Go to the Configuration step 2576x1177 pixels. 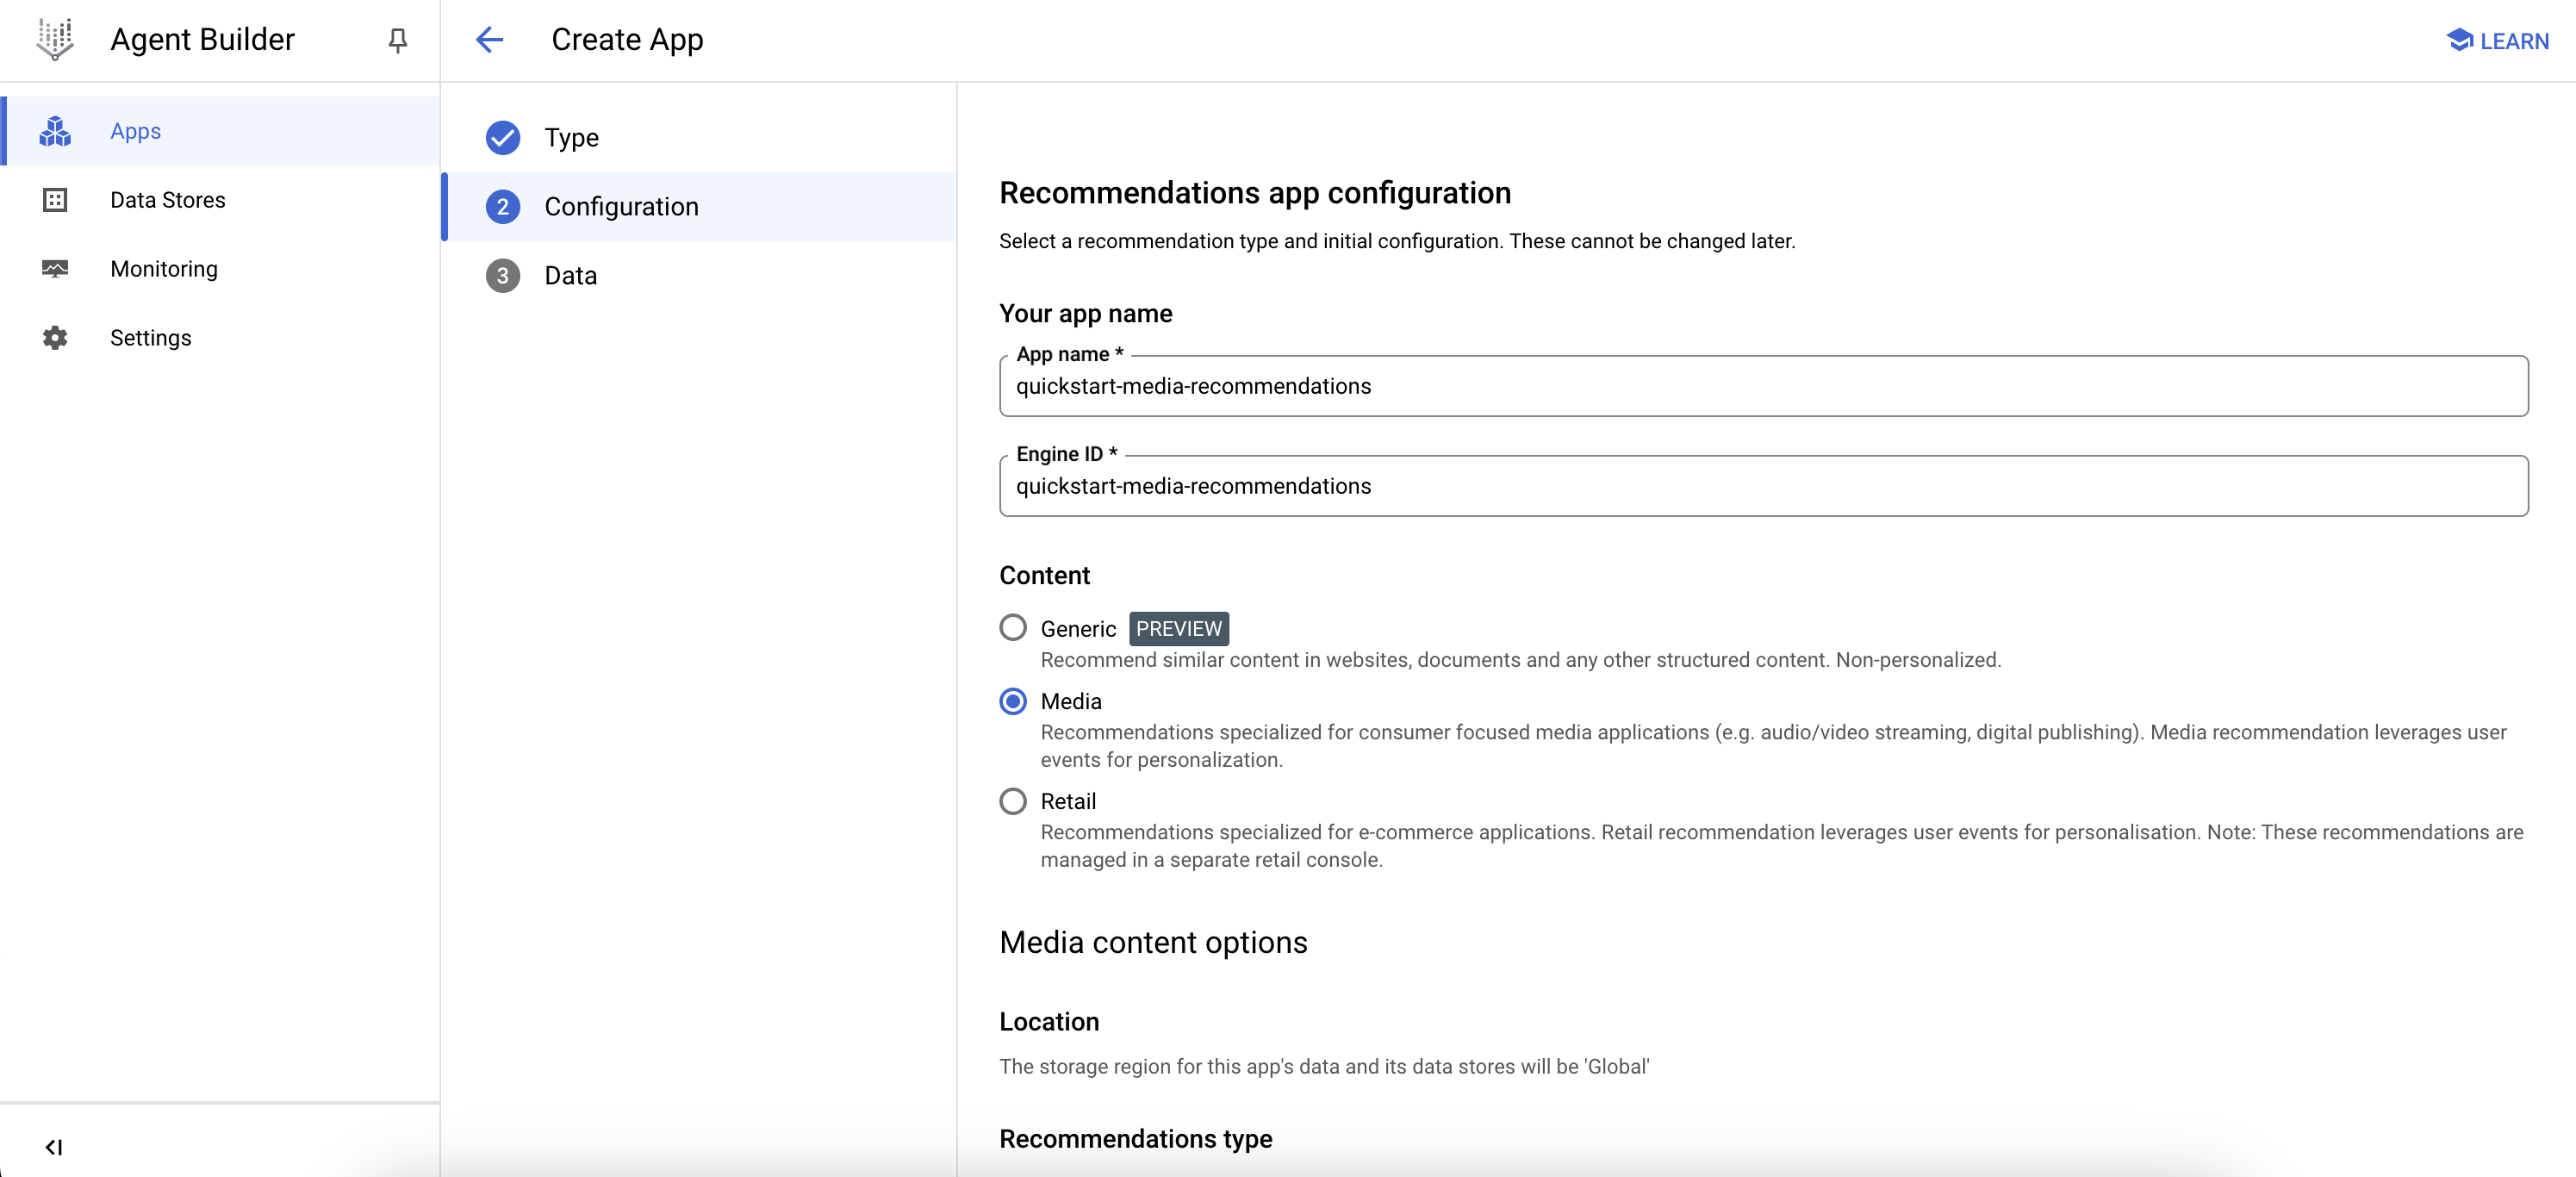[621, 207]
